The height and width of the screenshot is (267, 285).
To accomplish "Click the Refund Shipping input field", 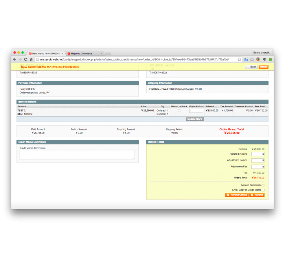I will click(x=258, y=154).
